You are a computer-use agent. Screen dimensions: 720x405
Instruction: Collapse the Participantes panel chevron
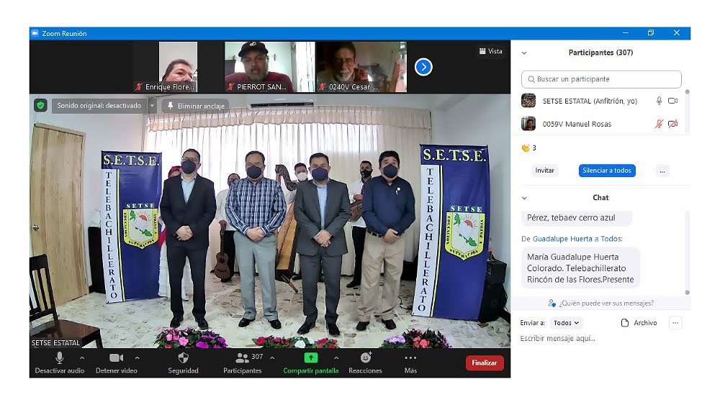click(524, 53)
